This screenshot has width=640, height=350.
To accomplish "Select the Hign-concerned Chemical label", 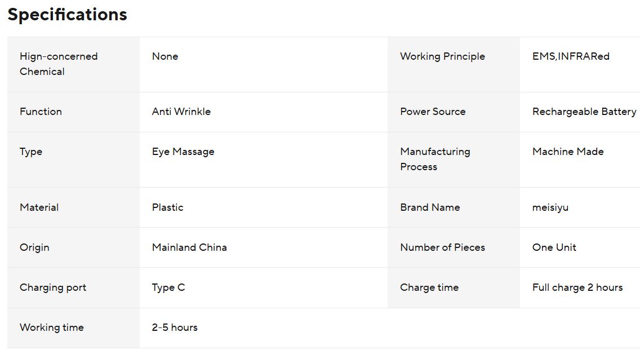I will pos(59,64).
